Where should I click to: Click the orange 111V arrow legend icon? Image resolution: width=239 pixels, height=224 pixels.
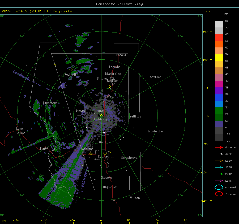(219, 161)
